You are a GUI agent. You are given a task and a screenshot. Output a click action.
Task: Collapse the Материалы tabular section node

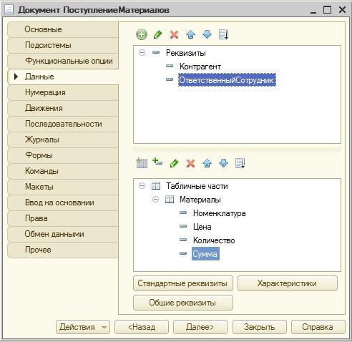[x=155, y=199]
